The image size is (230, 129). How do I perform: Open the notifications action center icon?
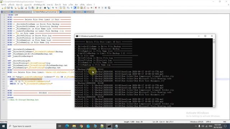(x=225, y=126)
